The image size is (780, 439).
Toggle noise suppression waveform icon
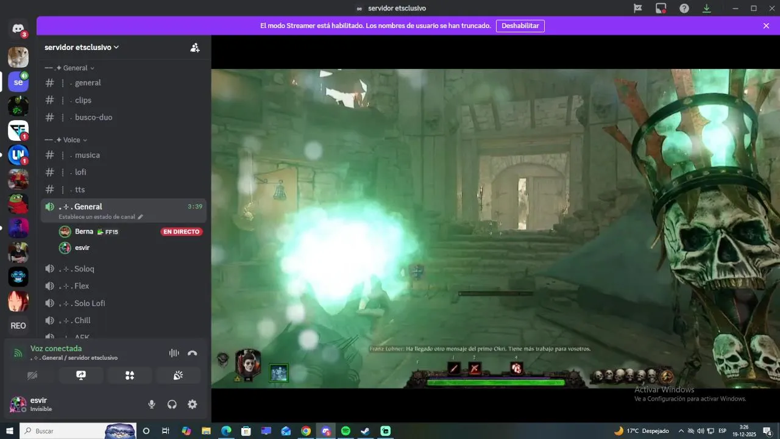coord(174,353)
